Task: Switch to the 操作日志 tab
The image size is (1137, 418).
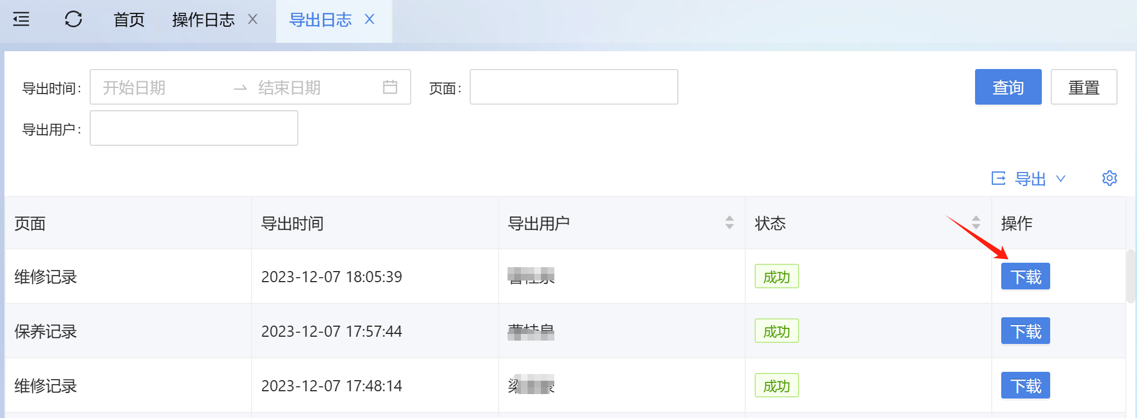Action: 203,19
